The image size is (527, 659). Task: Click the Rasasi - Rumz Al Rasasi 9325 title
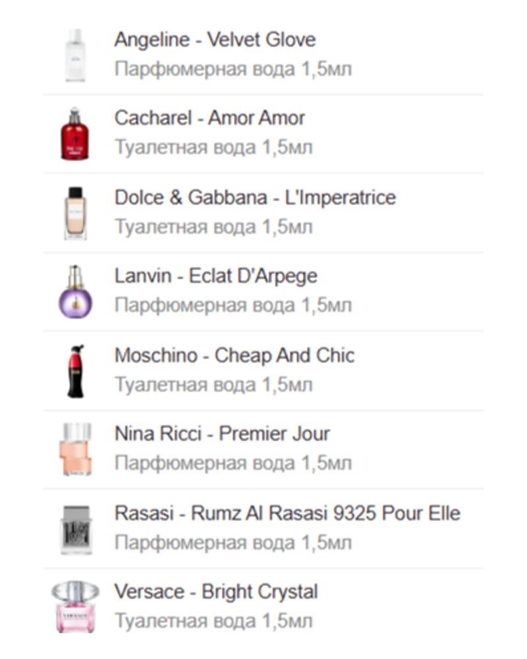pos(287,513)
